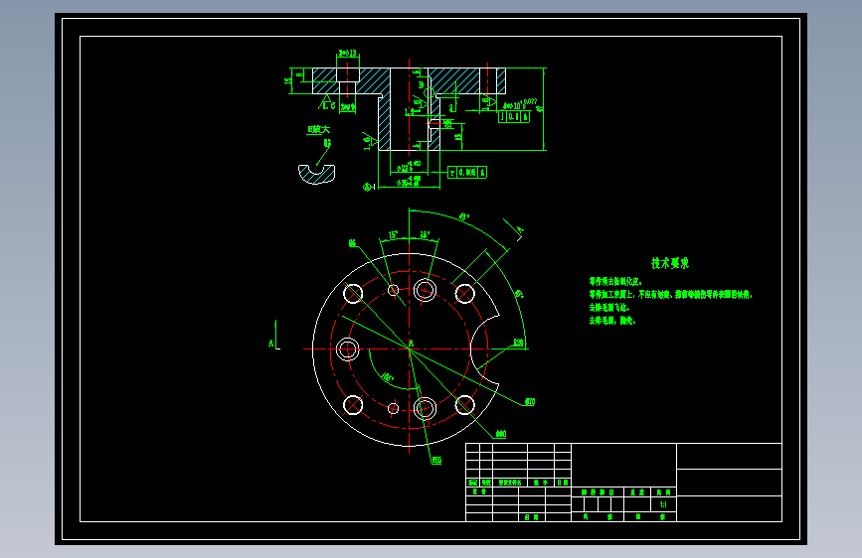Click the green 技术要求 heading
This screenshot has height=558, width=862.
pyautogui.click(x=669, y=263)
